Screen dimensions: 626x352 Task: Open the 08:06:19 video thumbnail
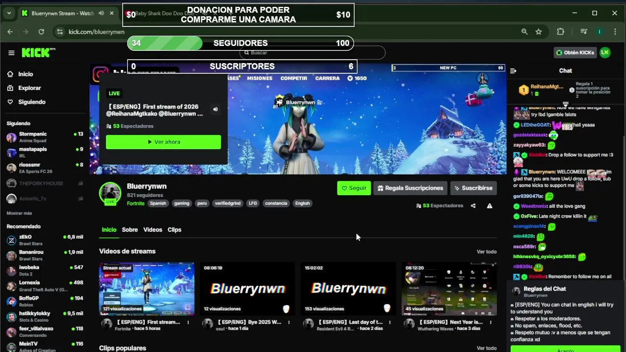247,289
